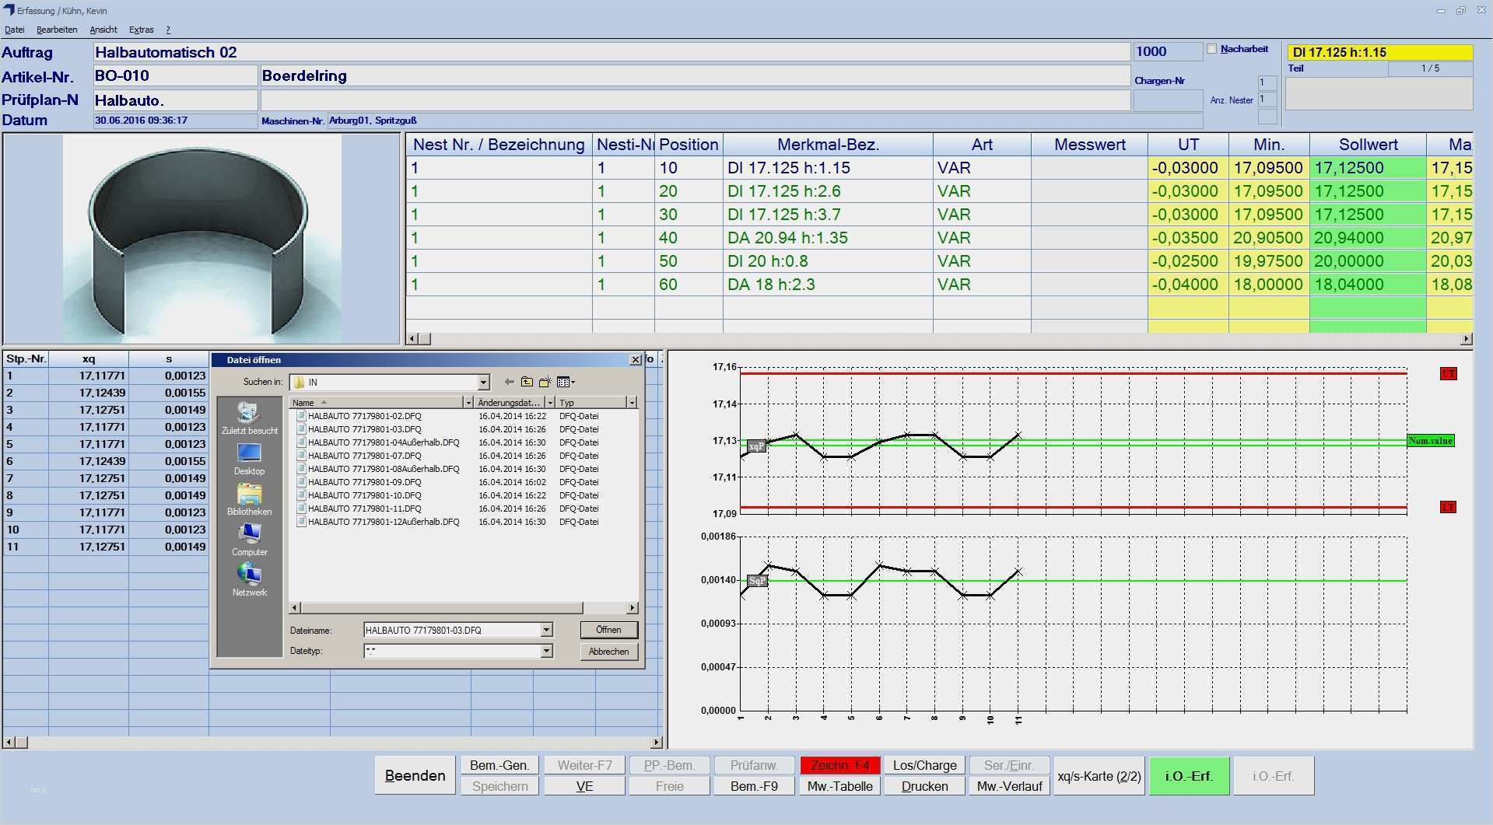Click the xqP marker on the upper chart
The image size is (1493, 825).
pyautogui.click(x=756, y=446)
